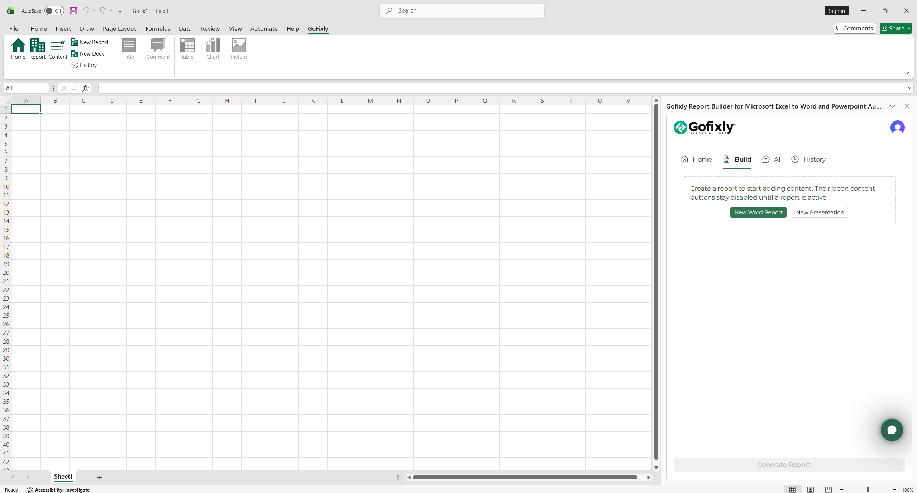Image resolution: width=917 pixels, height=493 pixels.
Task: Open the Automate ribbon tab
Action: click(264, 29)
